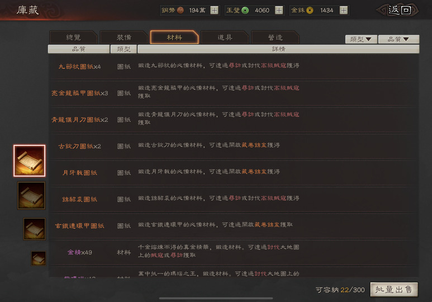Click the 圖紙 type cell of 月牙戟圖紙
Screen dimensions: 432x302
(x=124, y=172)
